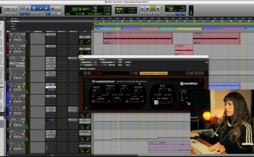
Task: Click the COMMENTS column header
Action: point(38,32)
